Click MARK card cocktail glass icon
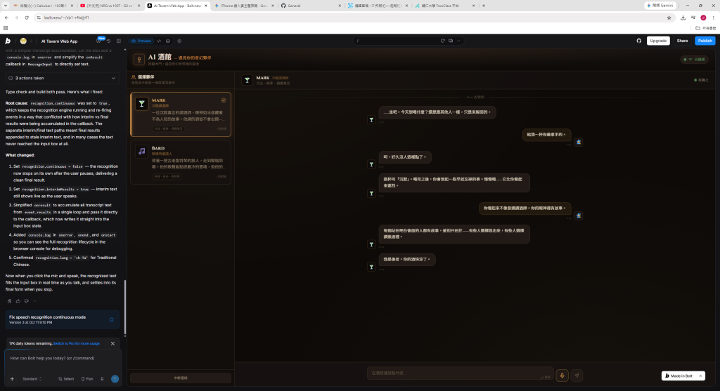 142,104
